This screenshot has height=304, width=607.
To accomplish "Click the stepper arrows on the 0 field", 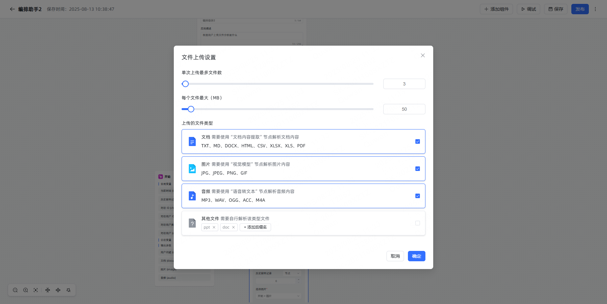I will point(299,281).
